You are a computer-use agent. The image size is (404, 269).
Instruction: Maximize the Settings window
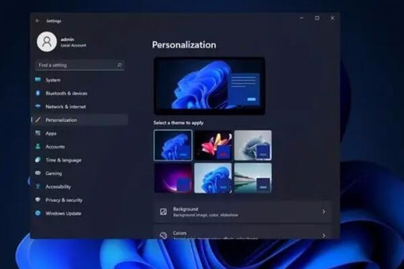point(317,18)
